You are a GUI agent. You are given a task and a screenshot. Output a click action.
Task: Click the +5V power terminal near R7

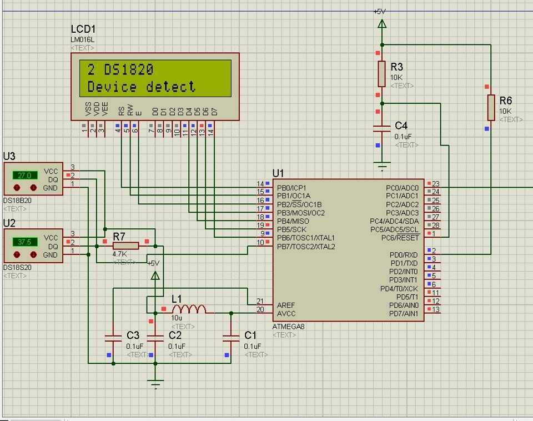pos(155,275)
